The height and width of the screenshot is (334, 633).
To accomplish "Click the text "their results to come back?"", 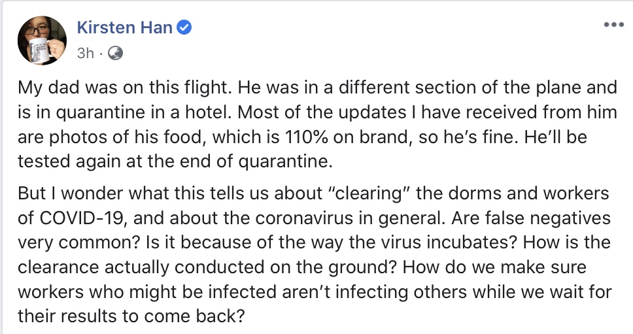I will click(131, 316).
